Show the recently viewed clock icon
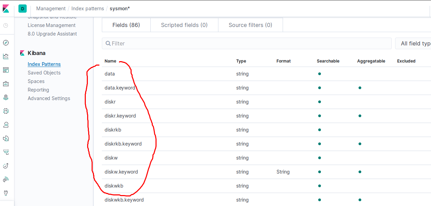Viewport: 431px width, 206px height. 6,26
